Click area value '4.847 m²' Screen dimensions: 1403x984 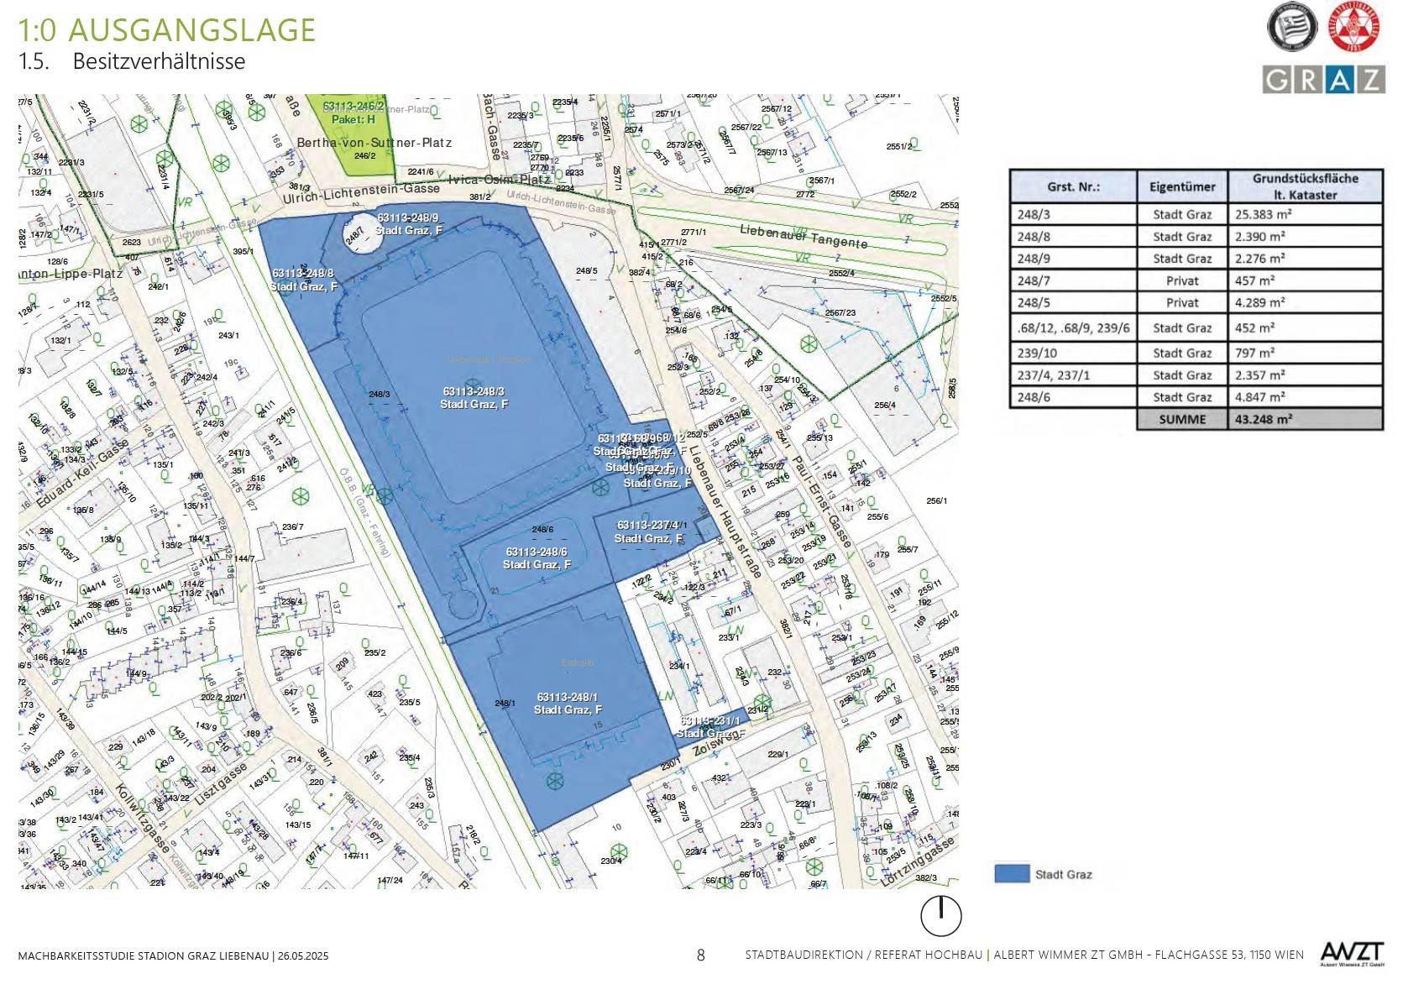tap(1305, 396)
